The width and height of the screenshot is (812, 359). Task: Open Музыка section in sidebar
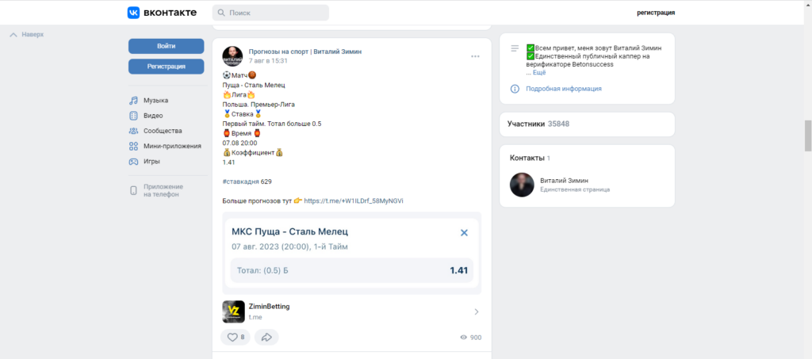(155, 101)
